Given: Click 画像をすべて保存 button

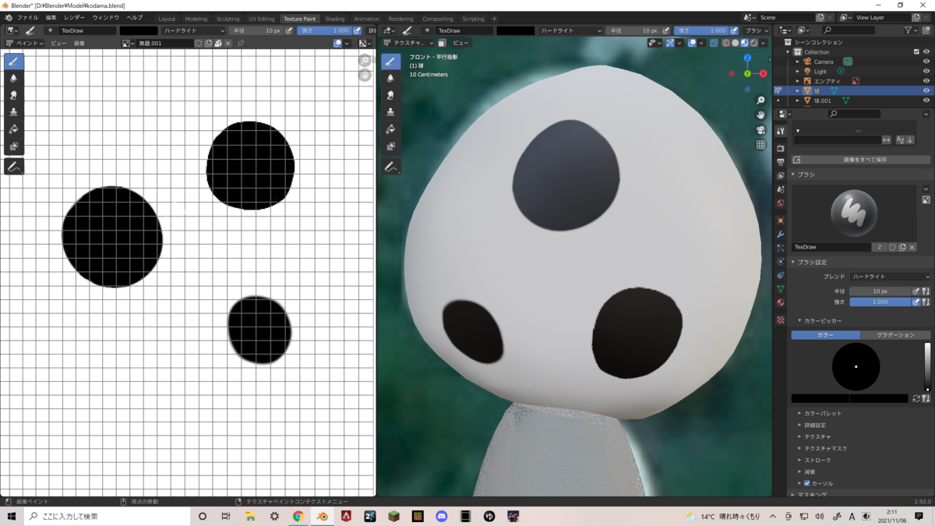Looking at the screenshot, I should point(861,160).
